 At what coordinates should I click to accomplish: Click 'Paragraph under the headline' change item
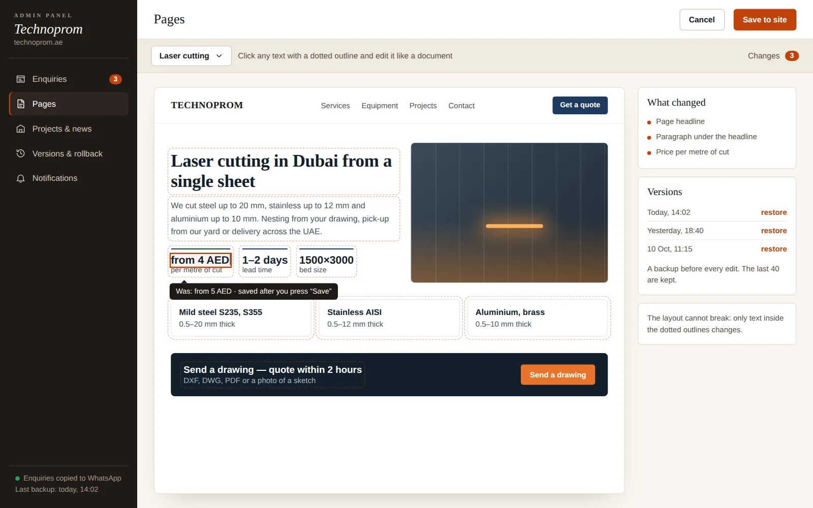coord(706,137)
